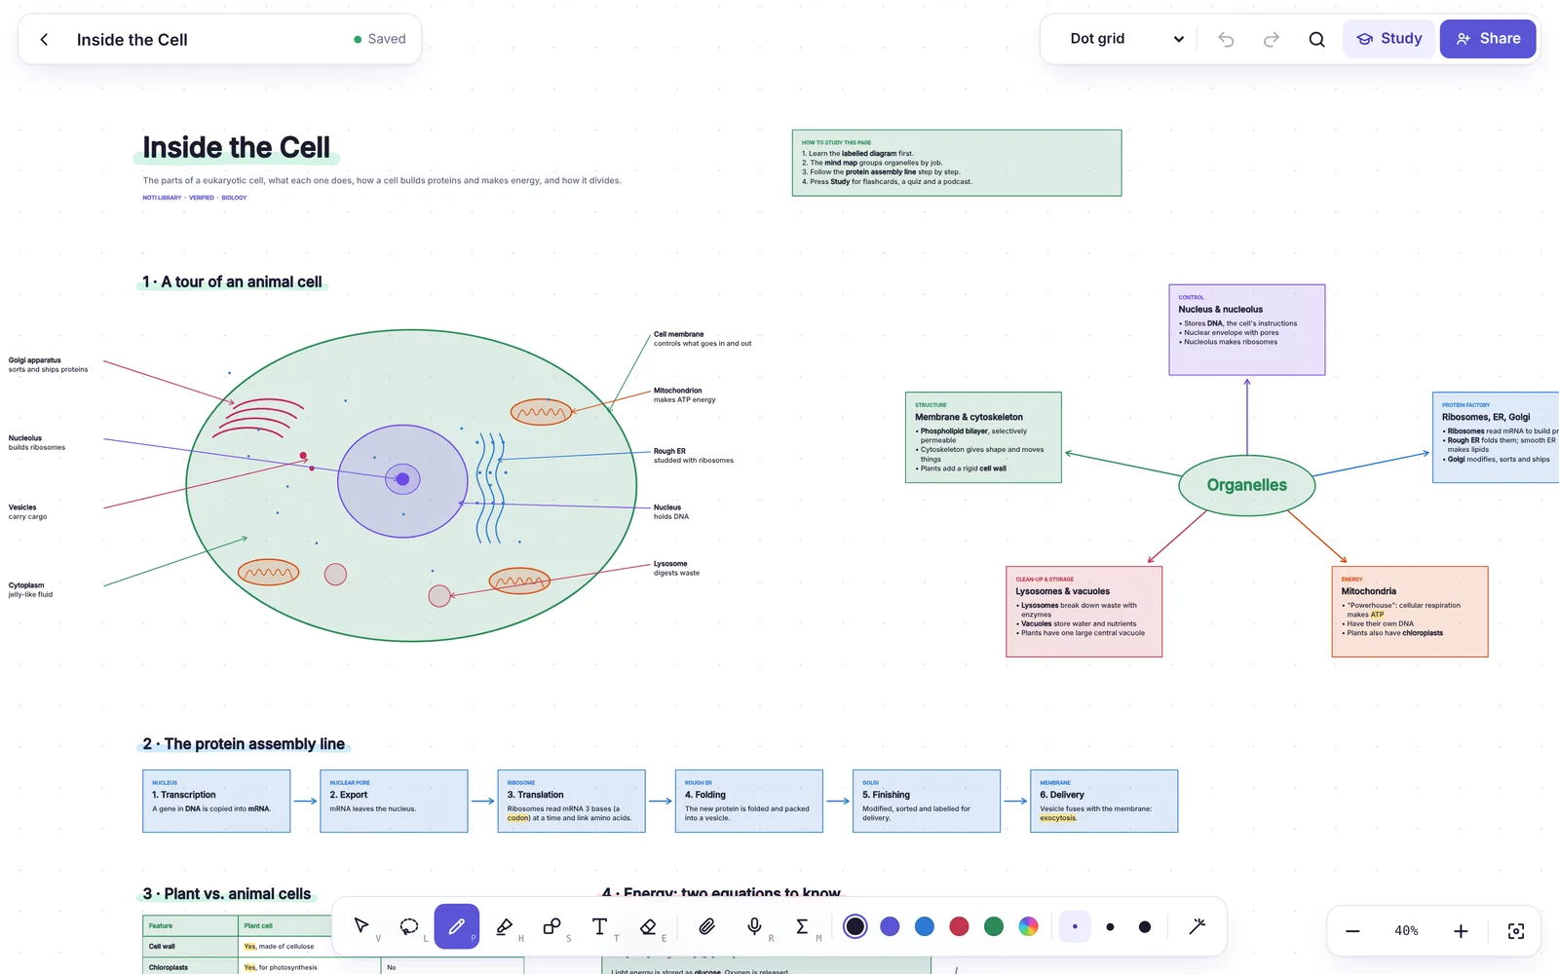Select the Mitochondria card
Viewport: 1559px width, 974px height.
coord(1410,612)
